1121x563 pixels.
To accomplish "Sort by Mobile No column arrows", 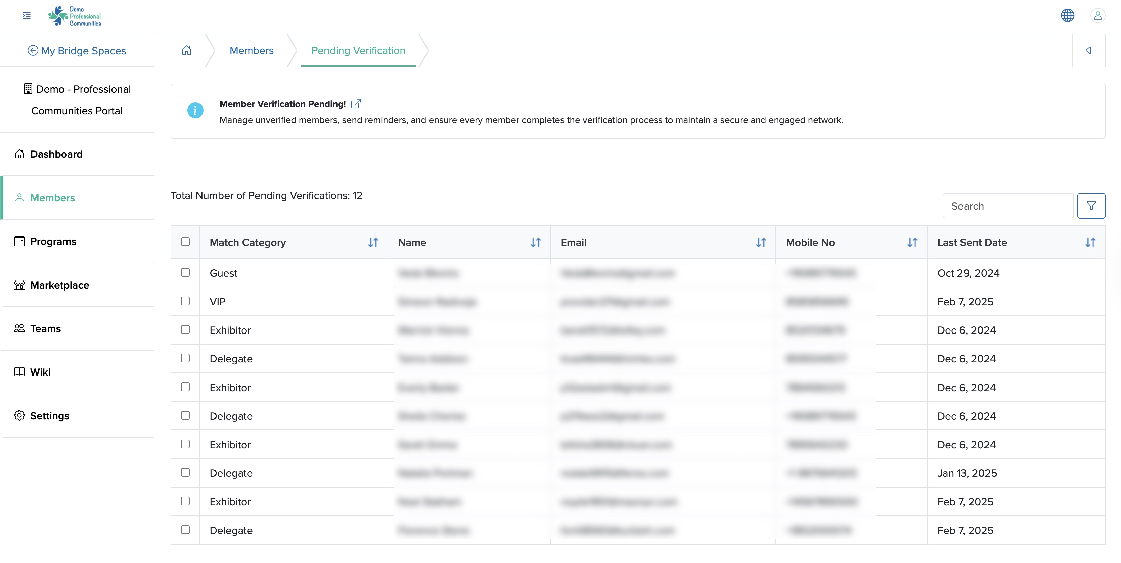I will click(912, 243).
